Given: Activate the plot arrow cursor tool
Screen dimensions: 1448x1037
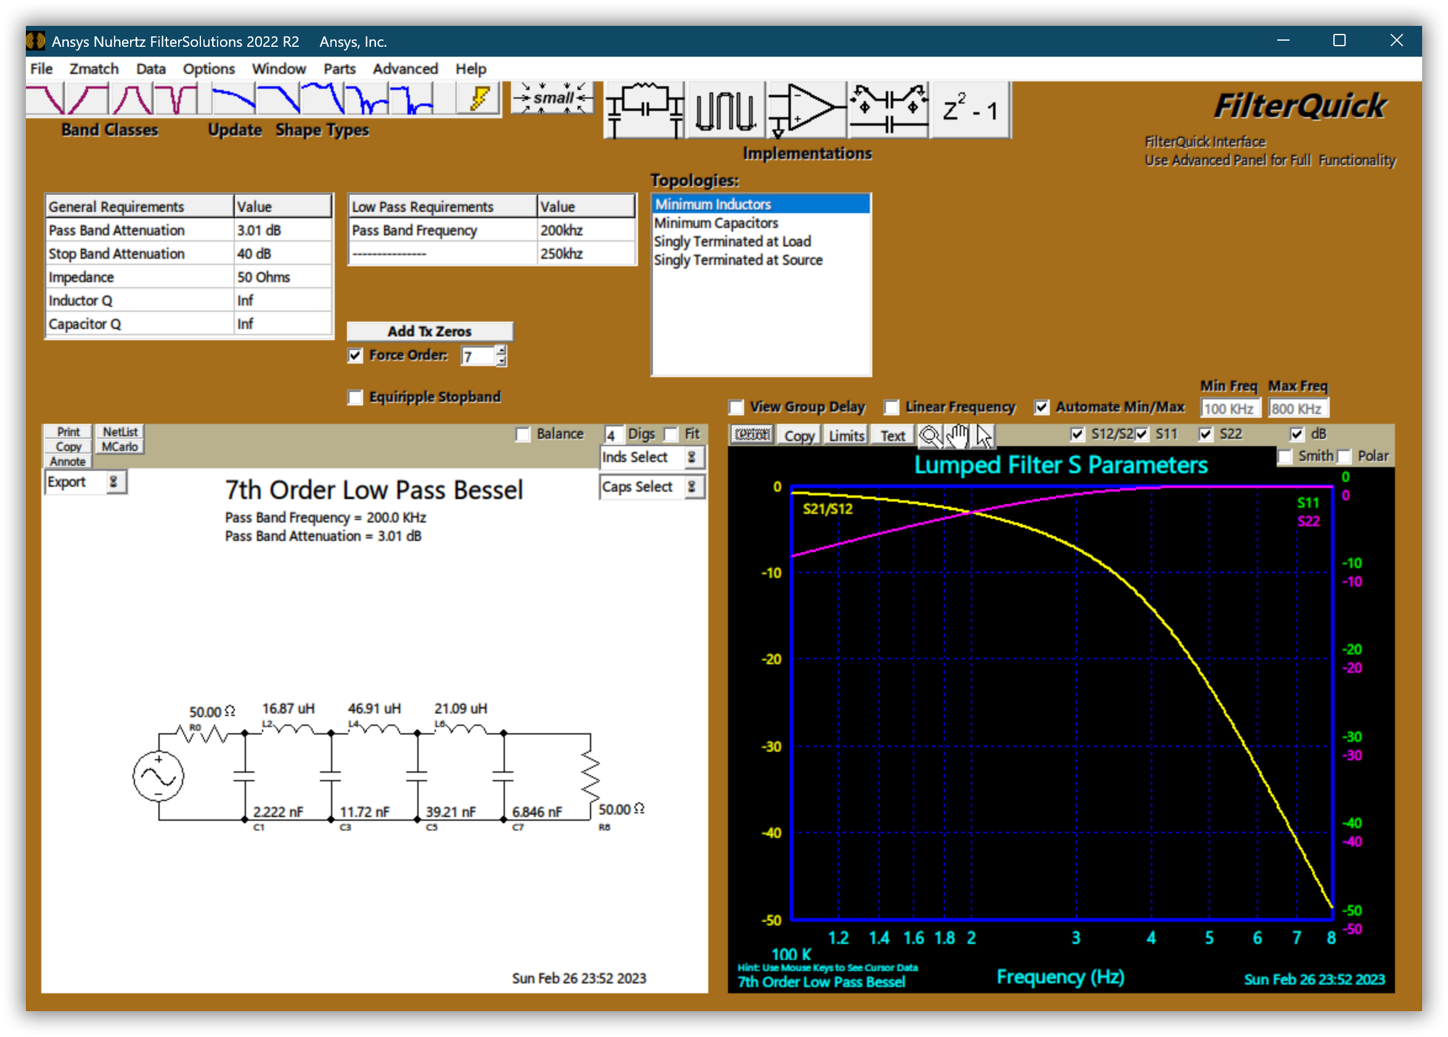Looking at the screenshot, I should 984,436.
